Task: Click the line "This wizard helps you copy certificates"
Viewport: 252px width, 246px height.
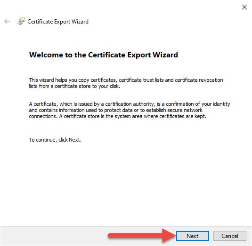Action: pos(126,80)
